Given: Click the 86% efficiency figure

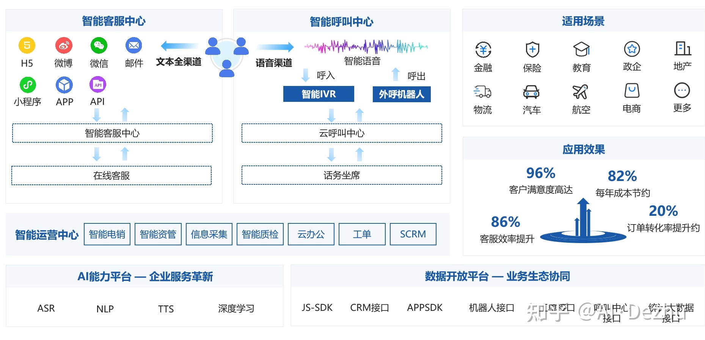Looking at the screenshot, I should [506, 221].
